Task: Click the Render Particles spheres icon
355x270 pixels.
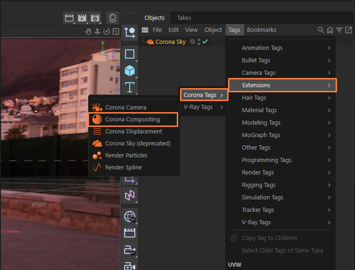Action: (97, 155)
